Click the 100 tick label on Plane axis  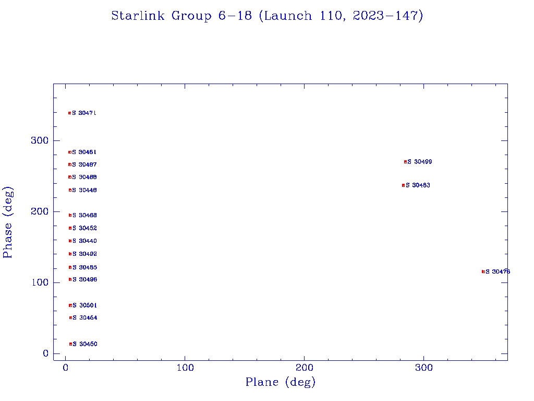tap(185, 368)
